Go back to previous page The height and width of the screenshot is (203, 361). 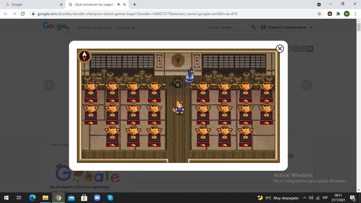6,14
